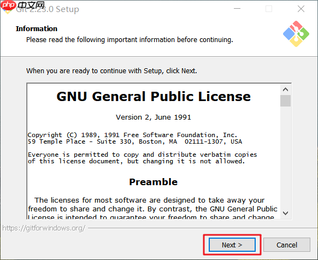Screen dimensions: 318x260
Task: Click the Next > button
Action: pyautogui.click(x=232, y=245)
